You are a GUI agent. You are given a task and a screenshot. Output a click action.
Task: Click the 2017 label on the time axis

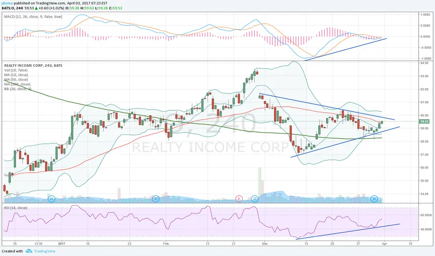coord(62,244)
